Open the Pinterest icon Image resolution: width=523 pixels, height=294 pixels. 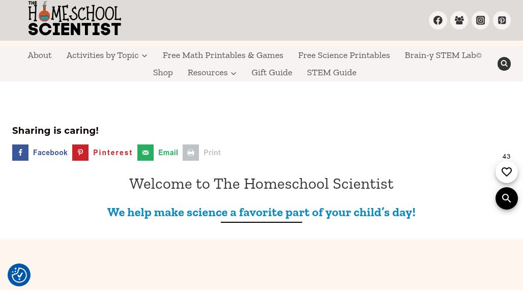click(502, 20)
